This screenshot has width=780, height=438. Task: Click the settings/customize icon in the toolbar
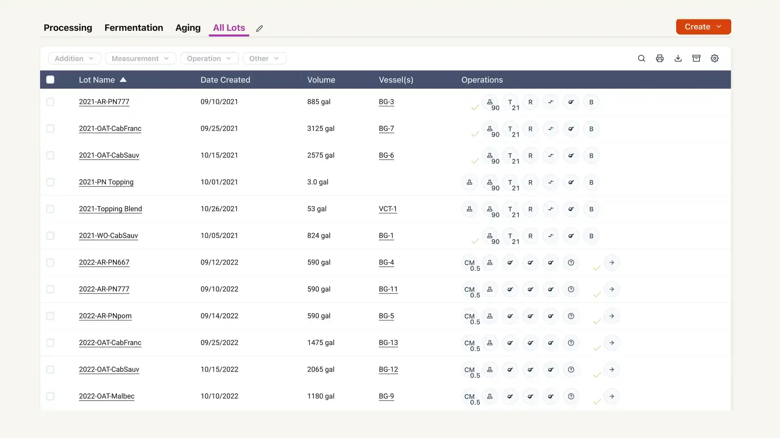tap(715, 58)
